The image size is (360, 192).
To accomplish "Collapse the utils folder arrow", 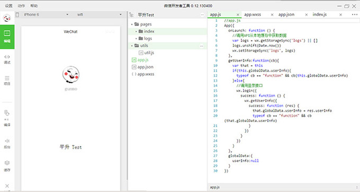I will (132, 46).
